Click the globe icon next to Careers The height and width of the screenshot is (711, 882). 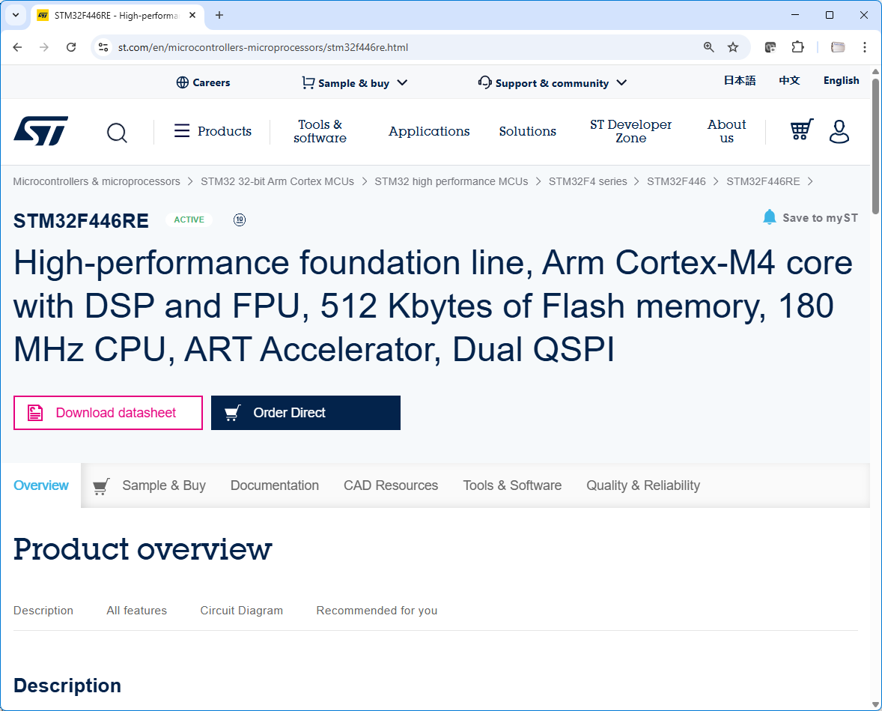181,82
